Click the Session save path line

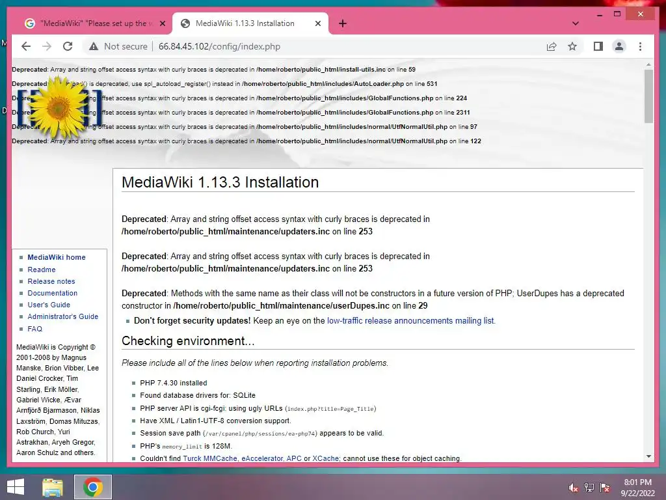(261, 433)
